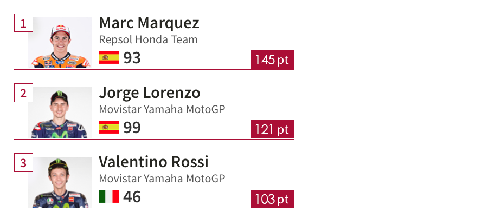Open Marc Marquez rider name link
The height and width of the screenshot is (218, 488).
149,23
